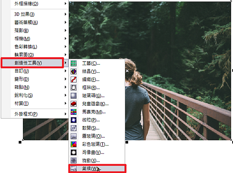Click the 工藝 (Crafts) grid icon
This screenshot has width=233, height=173.
pyautogui.click(x=73, y=63)
